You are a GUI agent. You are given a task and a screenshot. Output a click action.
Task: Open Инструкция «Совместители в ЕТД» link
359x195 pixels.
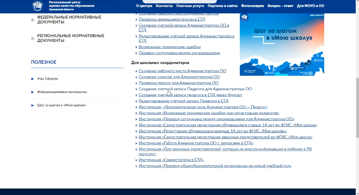pyautogui.click(x=171, y=160)
